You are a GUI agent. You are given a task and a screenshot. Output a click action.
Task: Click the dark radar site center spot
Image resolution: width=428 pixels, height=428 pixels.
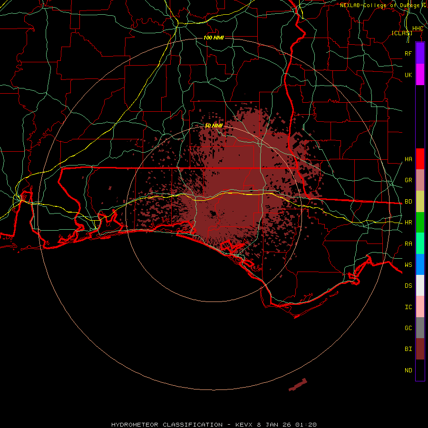pyautogui.click(x=213, y=214)
